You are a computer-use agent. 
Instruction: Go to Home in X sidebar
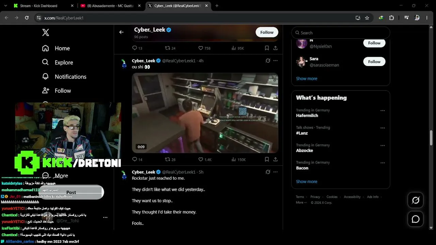pyautogui.click(x=56, y=48)
